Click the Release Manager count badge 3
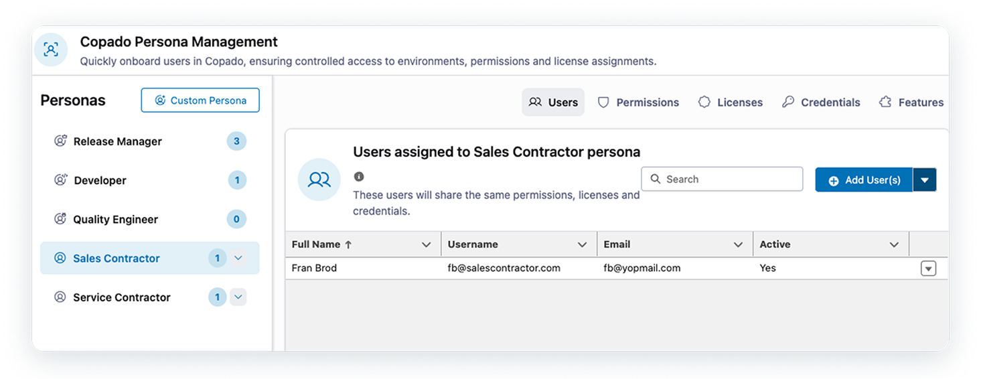This screenshot has width=981, height=379. pyautogui.click(x=236, y=141)
